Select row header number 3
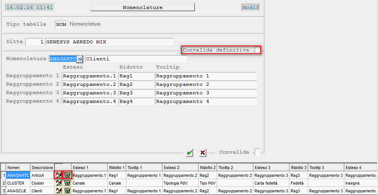This screenshot has height=195, width=378. pyautogui.click(x=4, y=191)
